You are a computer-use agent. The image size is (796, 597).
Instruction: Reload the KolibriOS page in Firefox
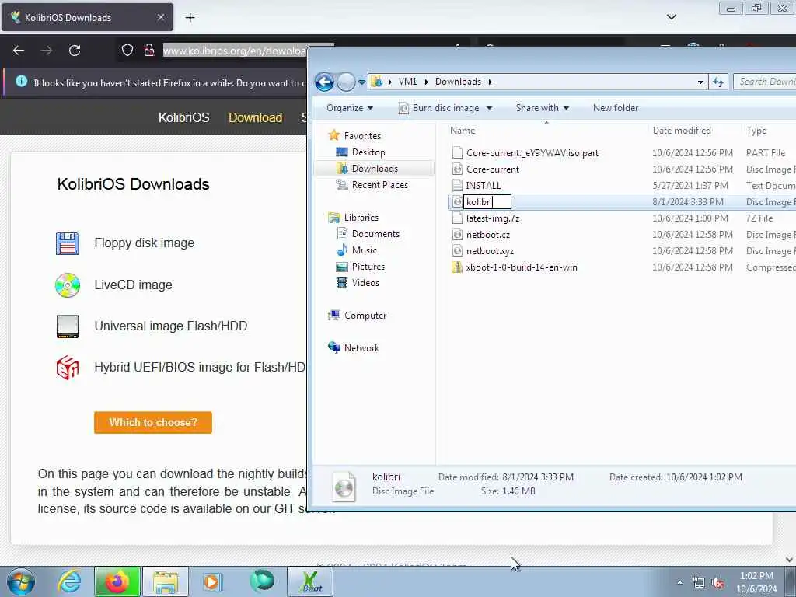click(x=75, y=51)
